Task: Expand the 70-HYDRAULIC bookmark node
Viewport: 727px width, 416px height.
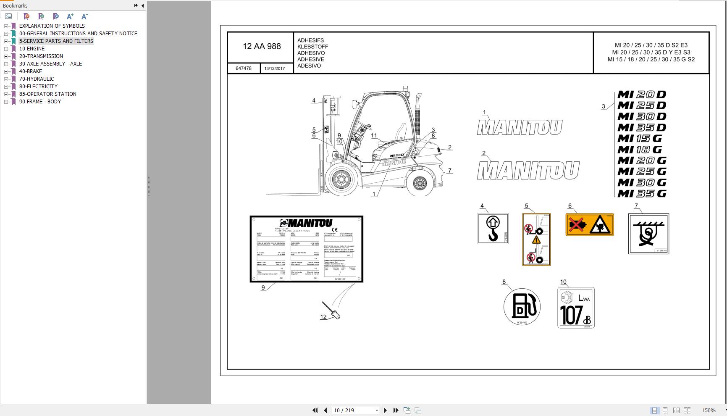Action: [x=6, y=79]
